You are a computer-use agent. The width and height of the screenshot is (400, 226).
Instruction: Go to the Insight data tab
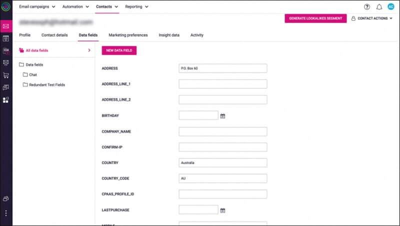point(169,35)
